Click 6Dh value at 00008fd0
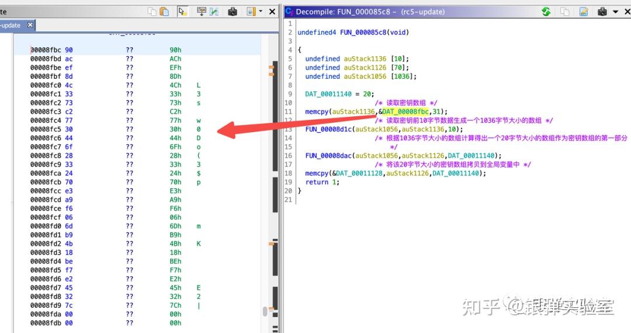This screenshot has height=333, width=631. [x=175, y=226]
